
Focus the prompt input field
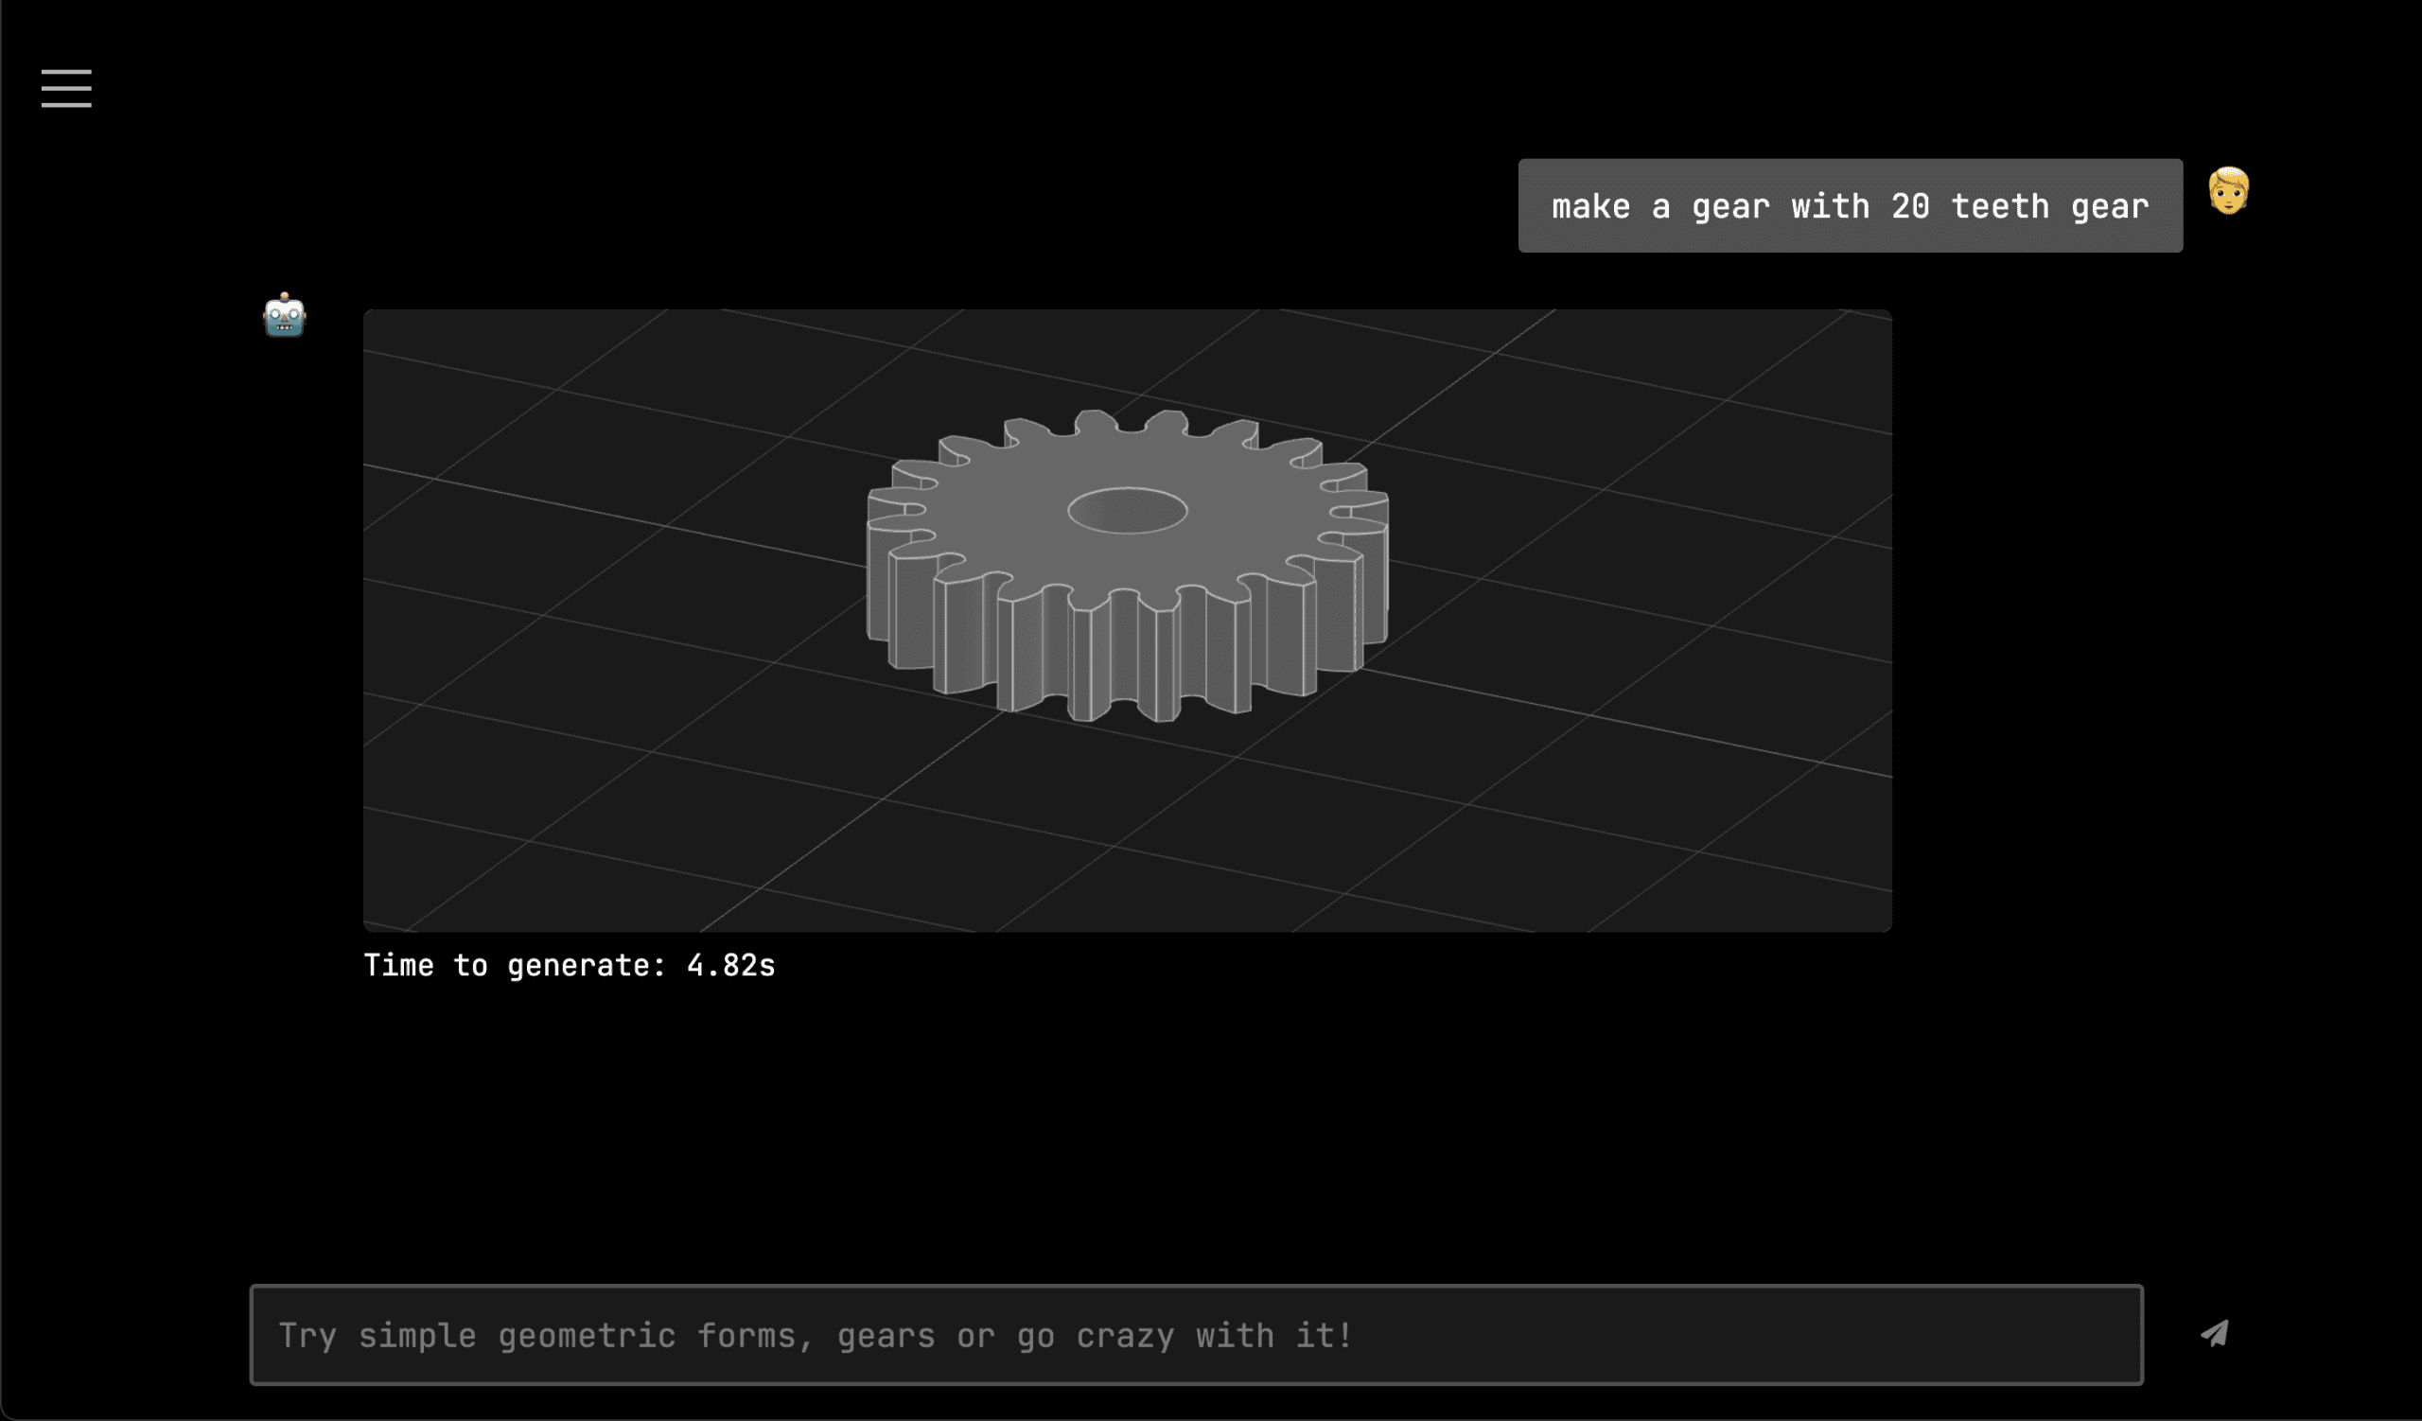point(1196,1335)
